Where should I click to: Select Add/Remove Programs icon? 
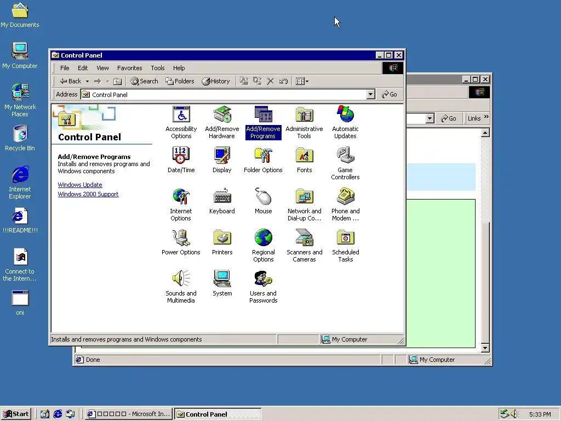[263, 122]
